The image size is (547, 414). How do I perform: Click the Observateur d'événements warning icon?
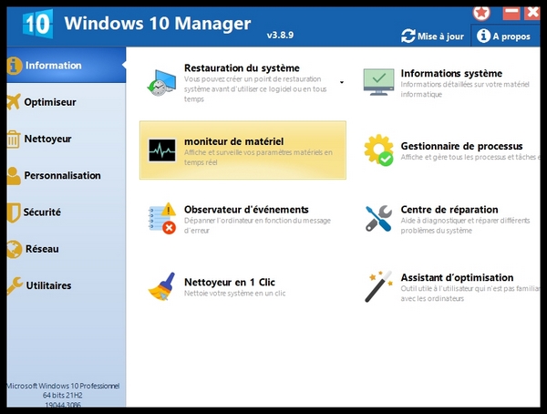(161, 218)
